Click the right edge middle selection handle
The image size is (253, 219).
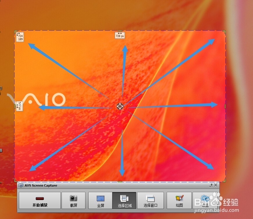click(225, 106)
